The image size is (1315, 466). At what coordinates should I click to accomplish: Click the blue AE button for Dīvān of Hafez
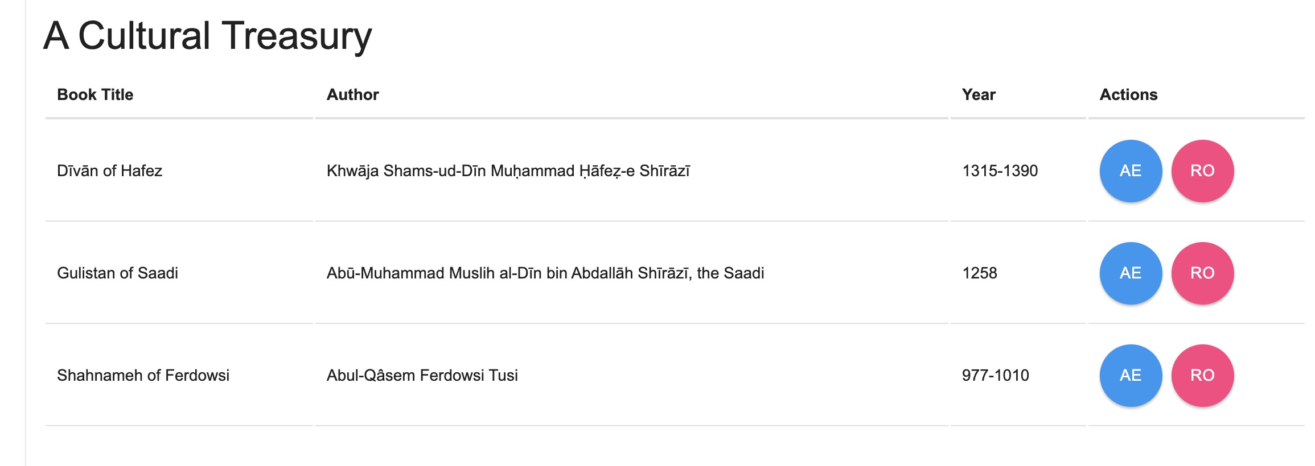click(x=1131, y=171)
